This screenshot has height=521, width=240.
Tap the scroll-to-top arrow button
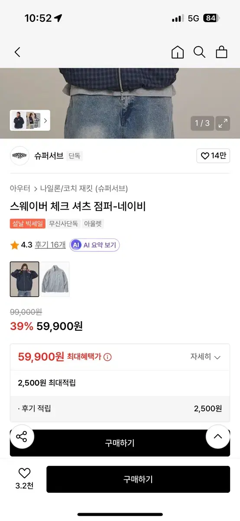point(217,436)
